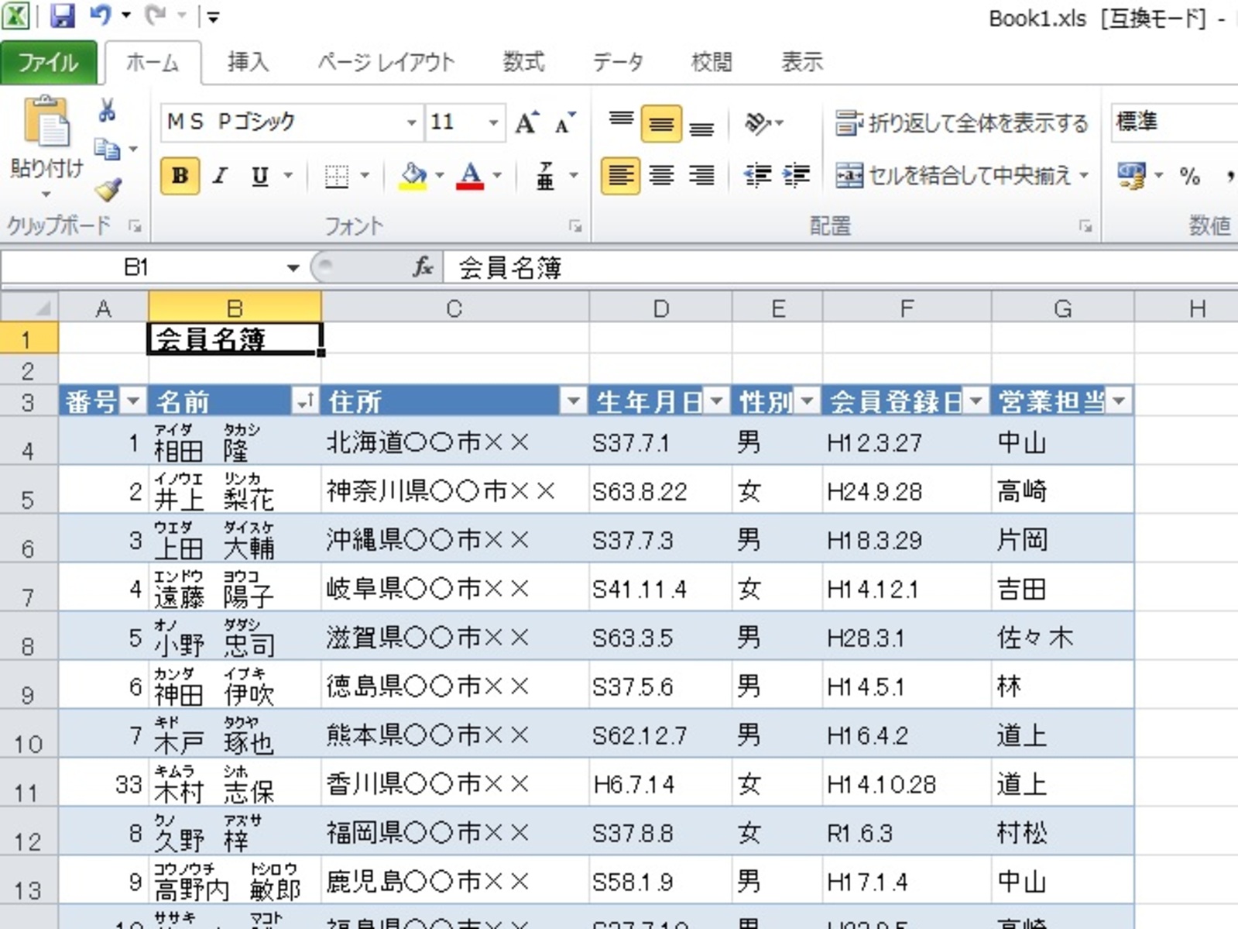Screen dimensions: 1238x929
Task: Click the Paste clipboard icon
Action: (x=46, y=121)
